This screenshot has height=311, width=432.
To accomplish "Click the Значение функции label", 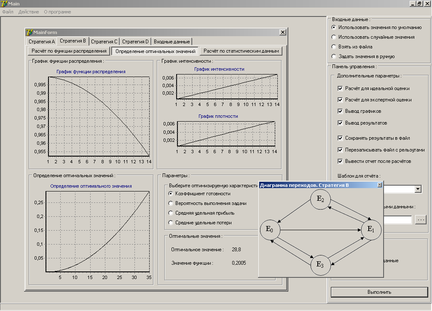I will (x=192, y=263).
